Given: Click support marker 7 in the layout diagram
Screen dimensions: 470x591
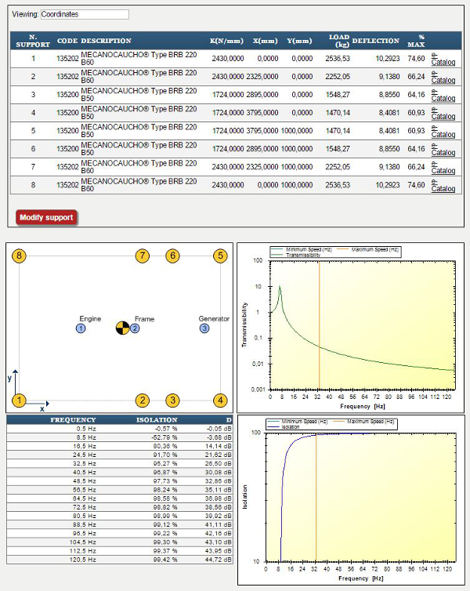Looking at the screenshot, I should point(143,256).
